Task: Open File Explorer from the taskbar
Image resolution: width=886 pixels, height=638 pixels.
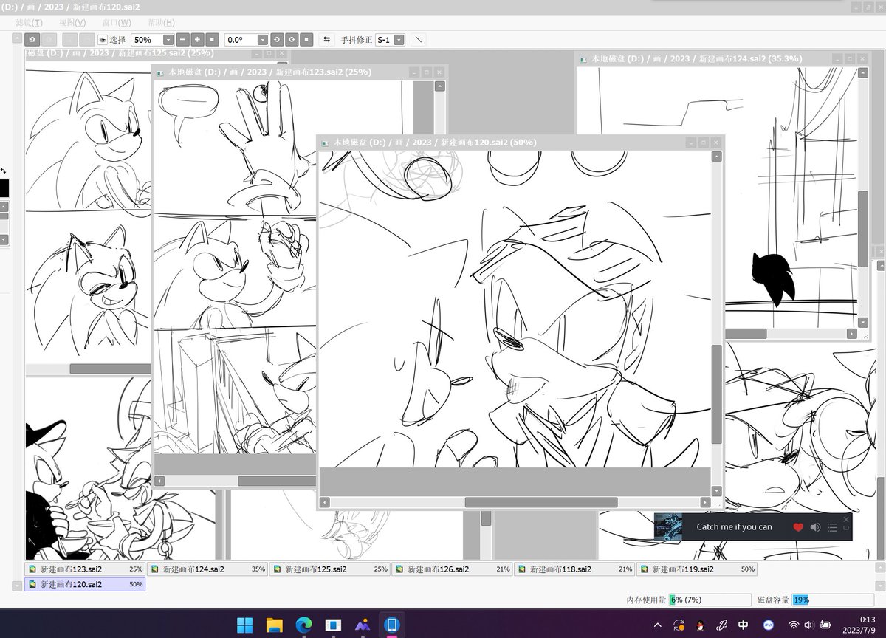Action: [275, 625]
